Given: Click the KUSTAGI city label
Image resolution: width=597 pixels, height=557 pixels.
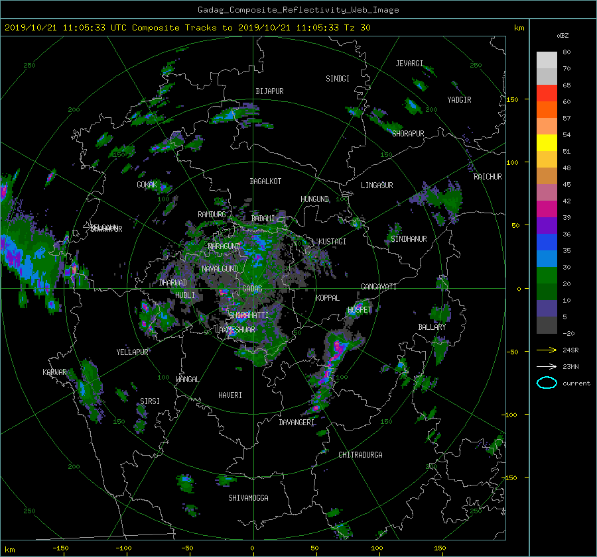Looking at the screenshot, I should point(332,242).
